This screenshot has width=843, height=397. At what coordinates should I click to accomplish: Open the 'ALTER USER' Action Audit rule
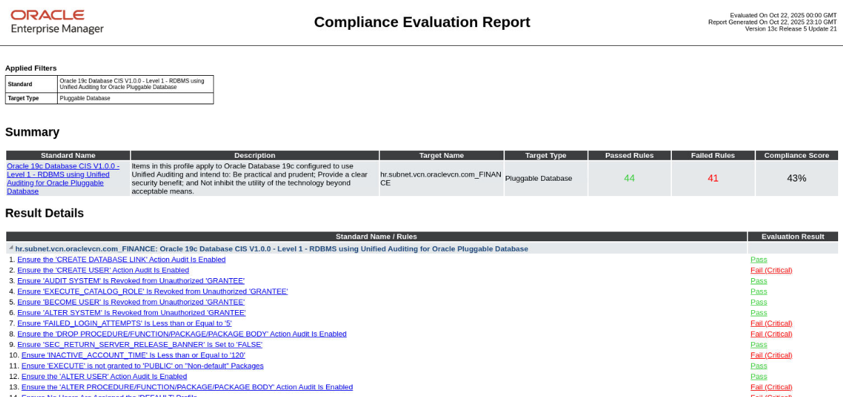[x=104, y=376]
